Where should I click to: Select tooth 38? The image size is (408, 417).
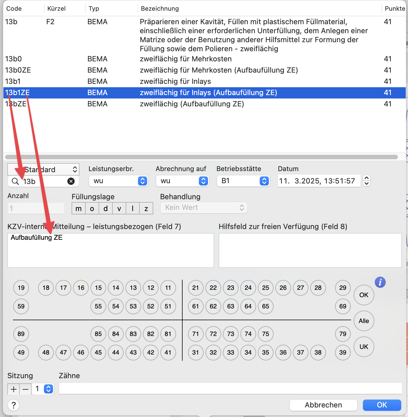[x=318, y=352]
